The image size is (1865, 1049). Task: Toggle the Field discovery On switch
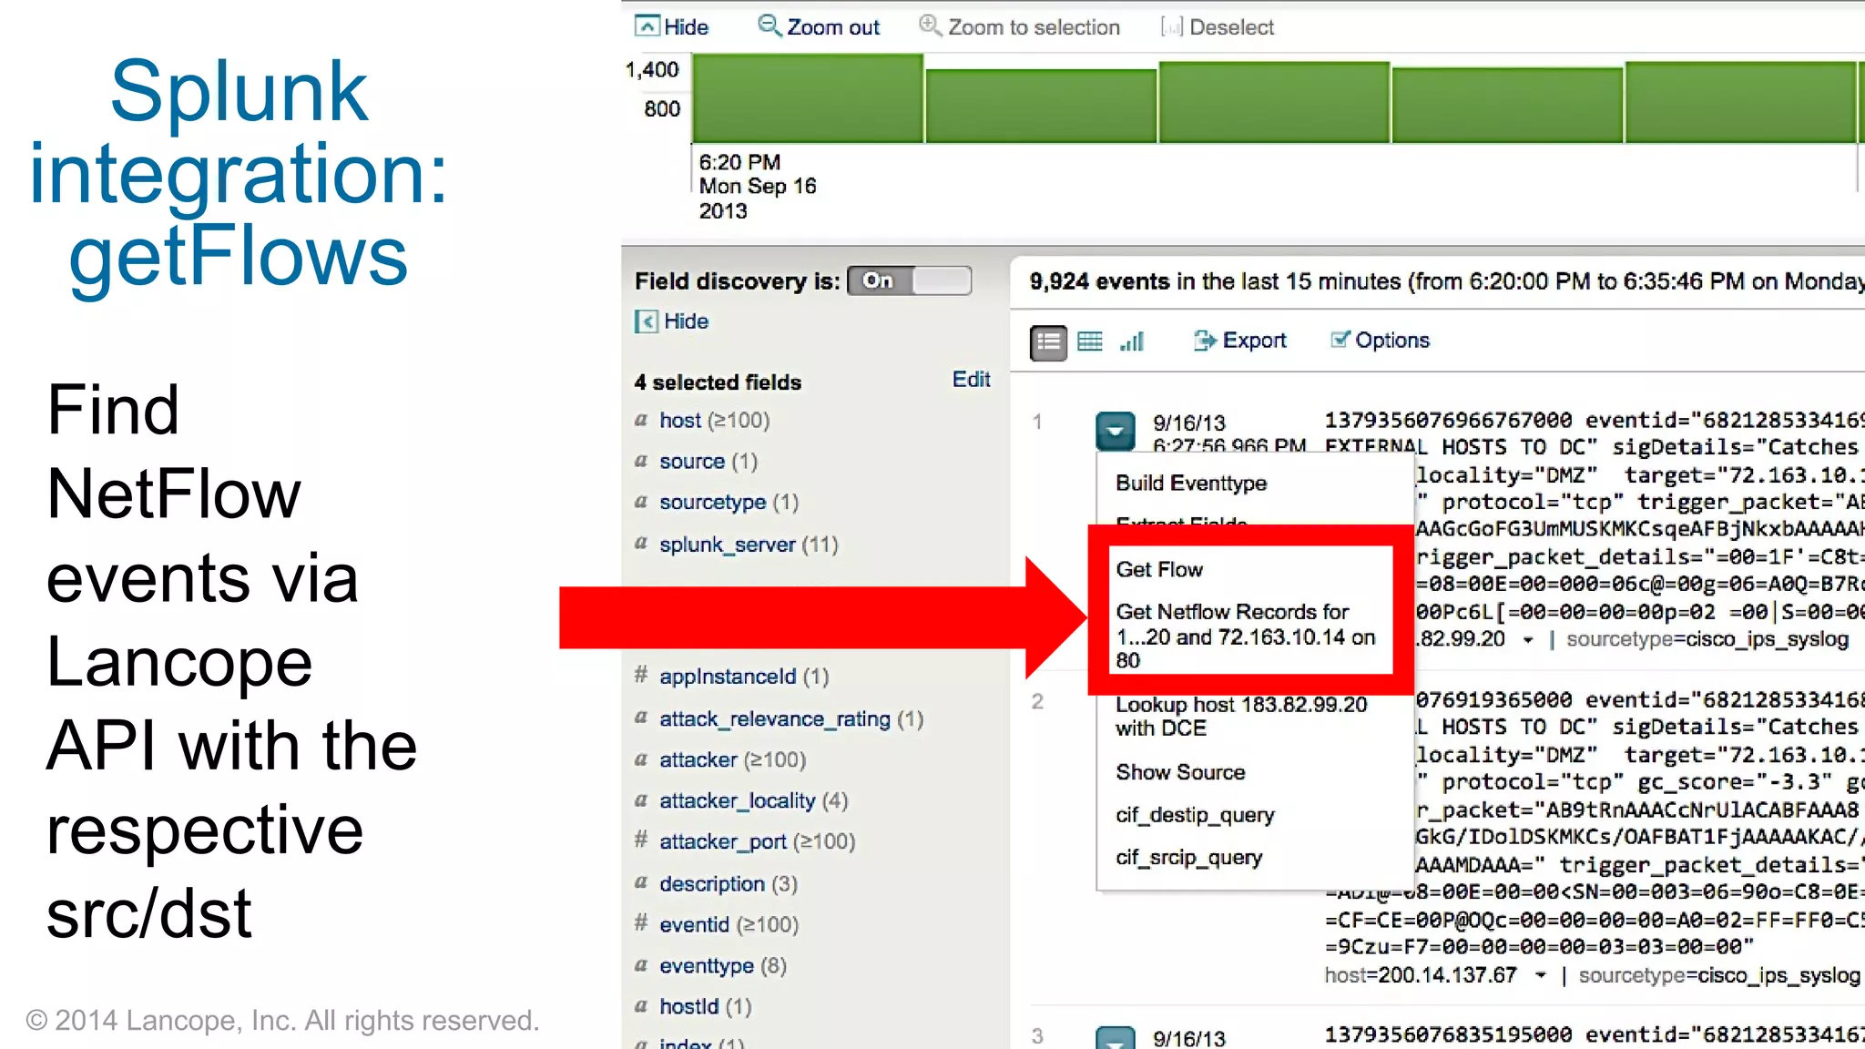point(909,280)
